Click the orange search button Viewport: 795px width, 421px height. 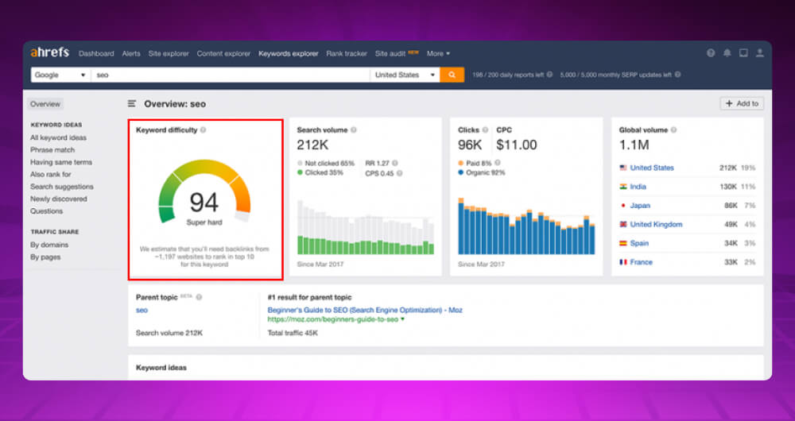452,75
